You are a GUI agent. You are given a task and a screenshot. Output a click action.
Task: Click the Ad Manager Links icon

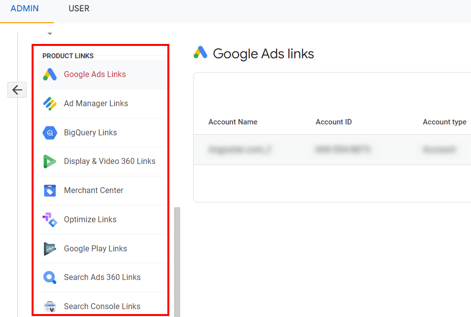point(50,104)
